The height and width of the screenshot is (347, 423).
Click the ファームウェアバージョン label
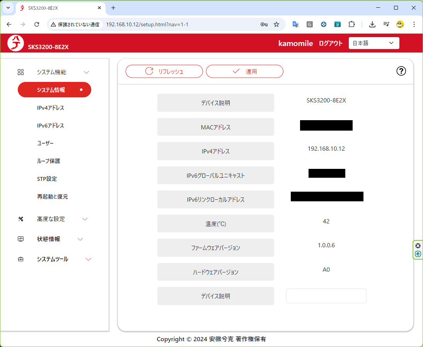pos(215,248)
